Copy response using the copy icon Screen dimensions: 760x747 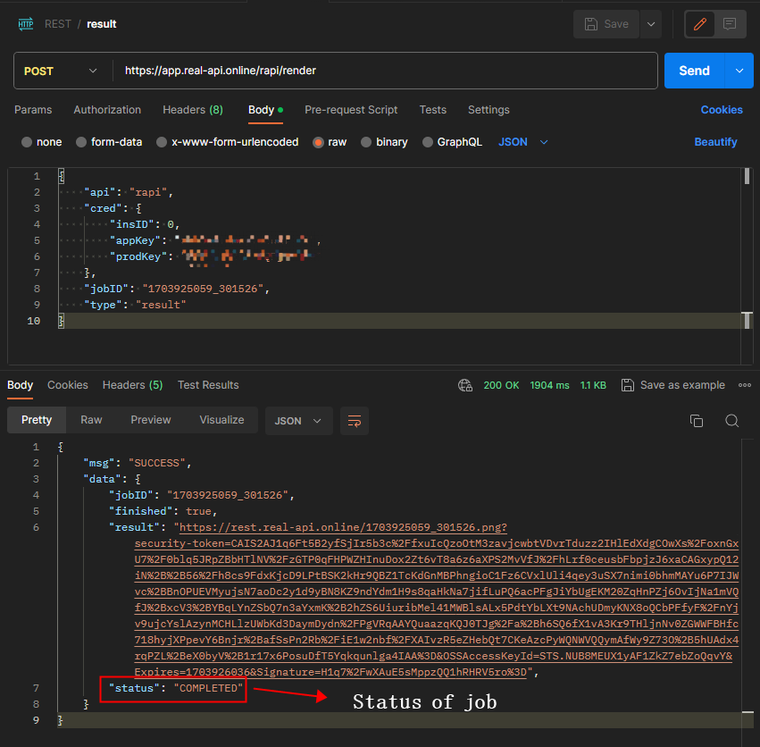coord(697,421)
